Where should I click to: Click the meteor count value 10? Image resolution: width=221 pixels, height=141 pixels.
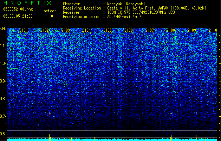tap(51, 16)
